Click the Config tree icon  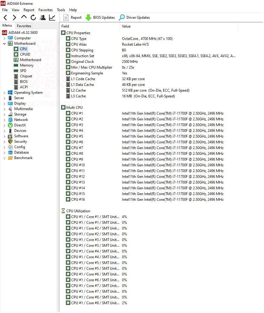(x=10, y=147)
